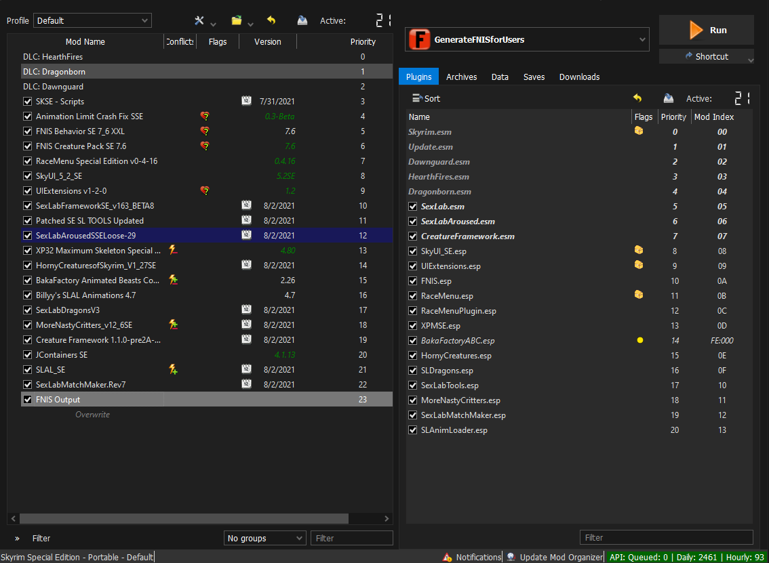Click lightning conflict icon on XP32 Maximum Skeleton
Screen dimensions: 769x563
173,250
